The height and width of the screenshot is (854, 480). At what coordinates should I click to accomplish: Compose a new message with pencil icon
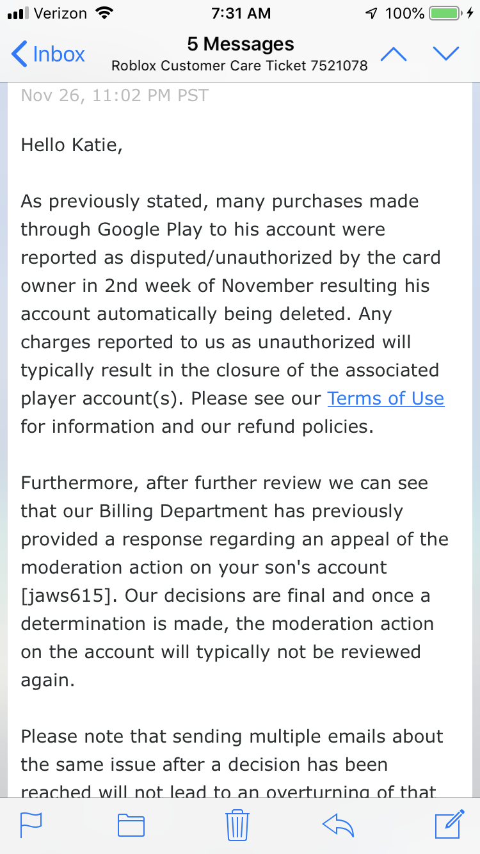click(449, 824)
